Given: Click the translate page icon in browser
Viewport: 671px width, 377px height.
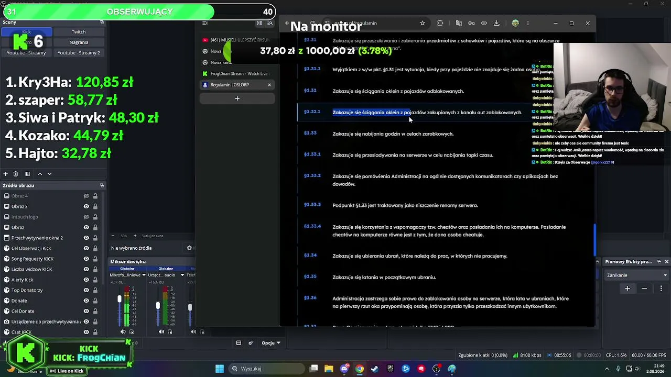Looking at the screenshot, I should [459, 23].
